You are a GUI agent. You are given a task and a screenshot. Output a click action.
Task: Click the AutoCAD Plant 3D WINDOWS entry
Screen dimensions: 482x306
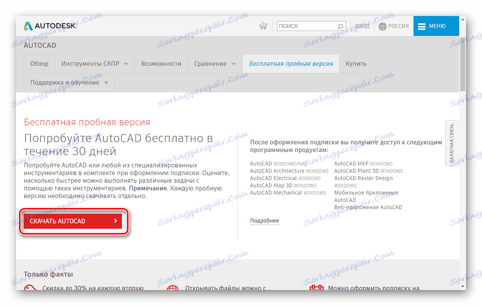tap(368, 170)
